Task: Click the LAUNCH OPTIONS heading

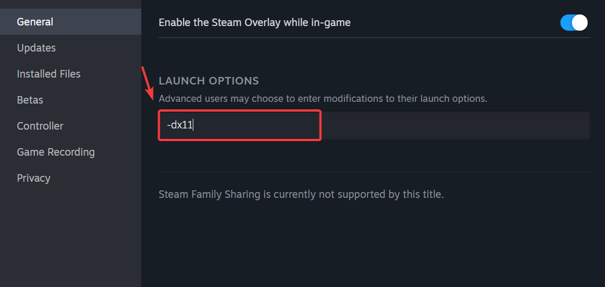Action: (x=208, y=81)
